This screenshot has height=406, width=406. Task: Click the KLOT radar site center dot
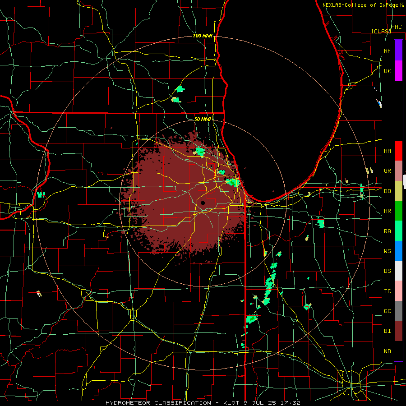[x=203, y=203]
